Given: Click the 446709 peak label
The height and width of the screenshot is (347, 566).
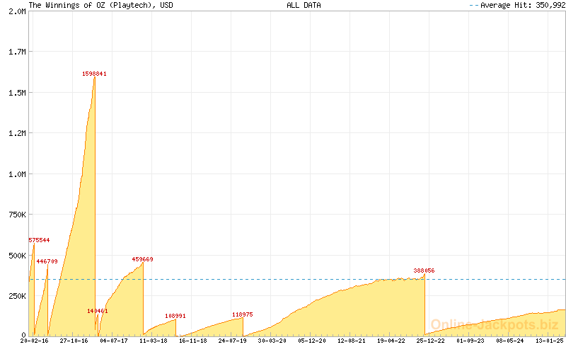Looking at the screenshot, I should click(x=47, y=261).
